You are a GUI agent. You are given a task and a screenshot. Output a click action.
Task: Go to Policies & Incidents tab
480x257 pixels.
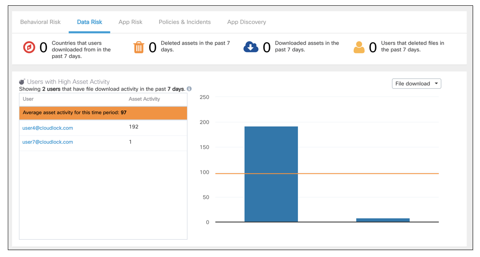[185, 22]
